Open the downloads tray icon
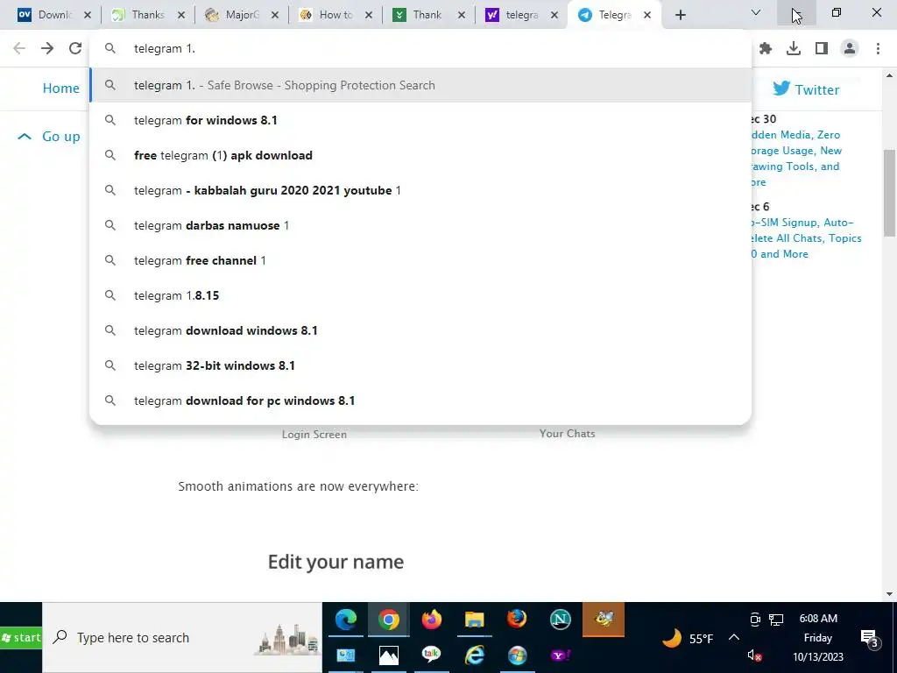 tap(794, 49)
